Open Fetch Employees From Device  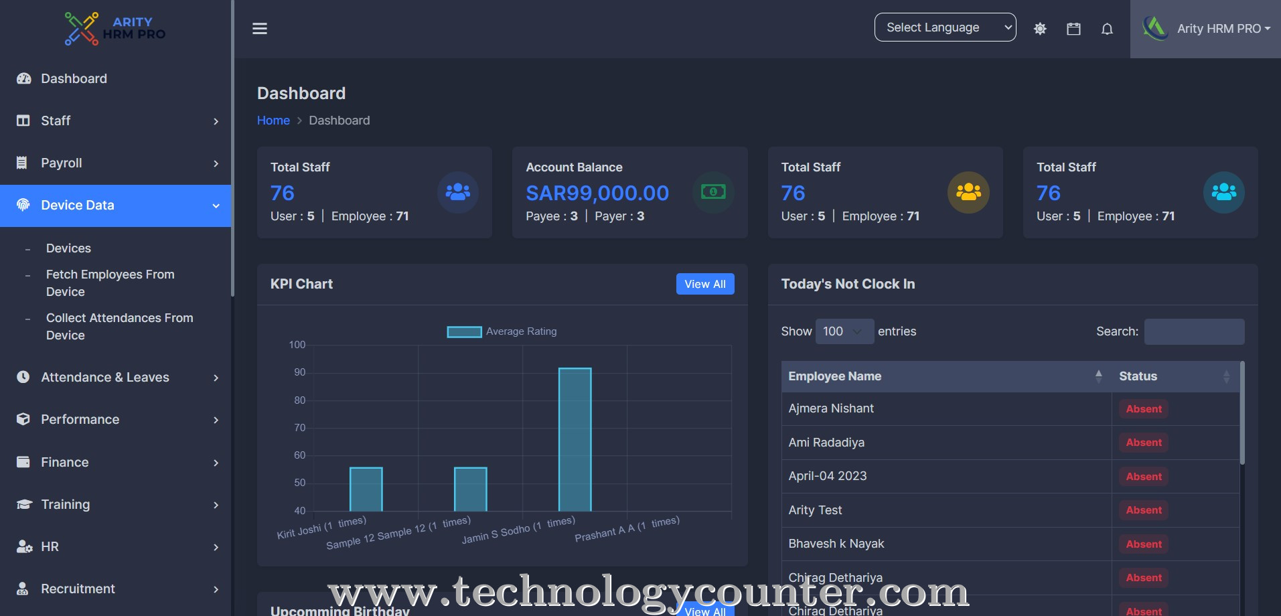click(110, 283)
